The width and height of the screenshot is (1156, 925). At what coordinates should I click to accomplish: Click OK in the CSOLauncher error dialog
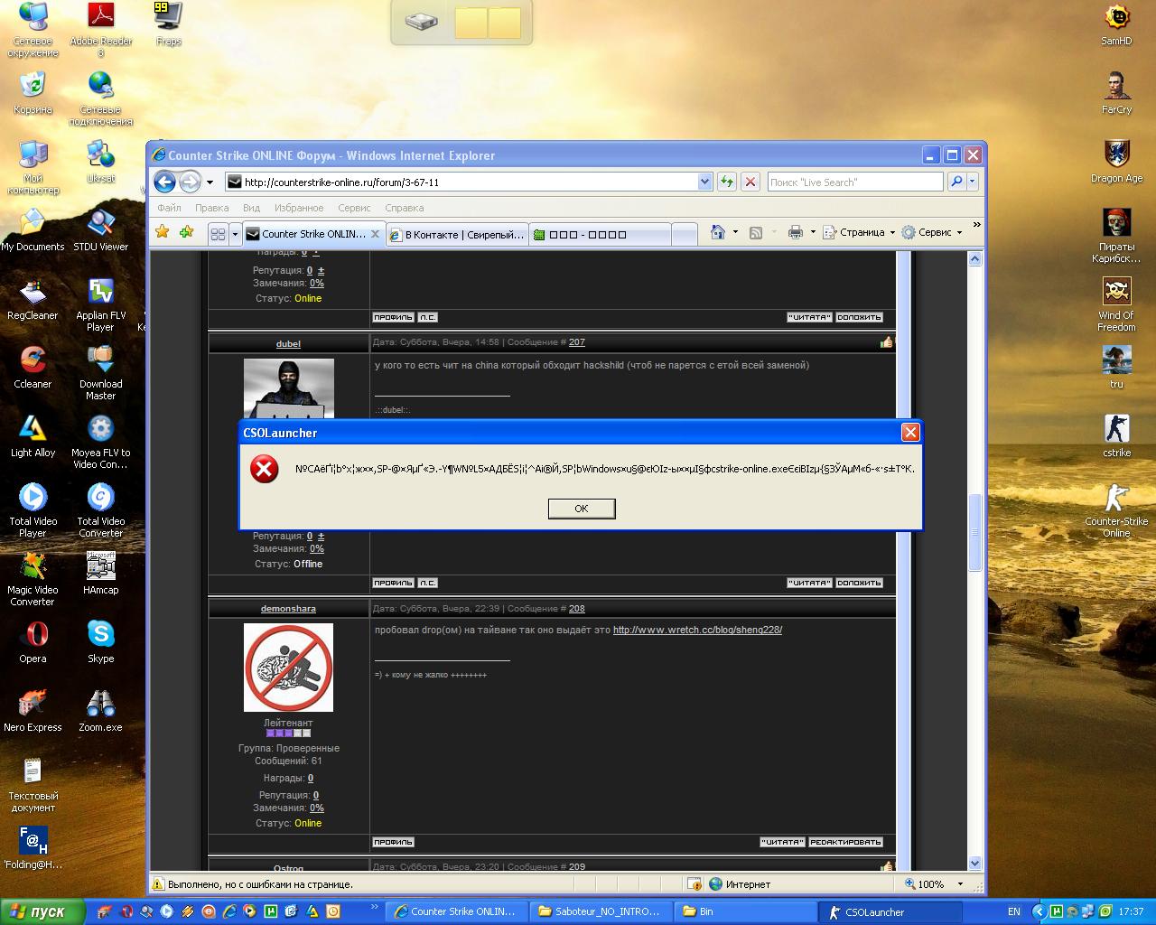pos(582,509)
